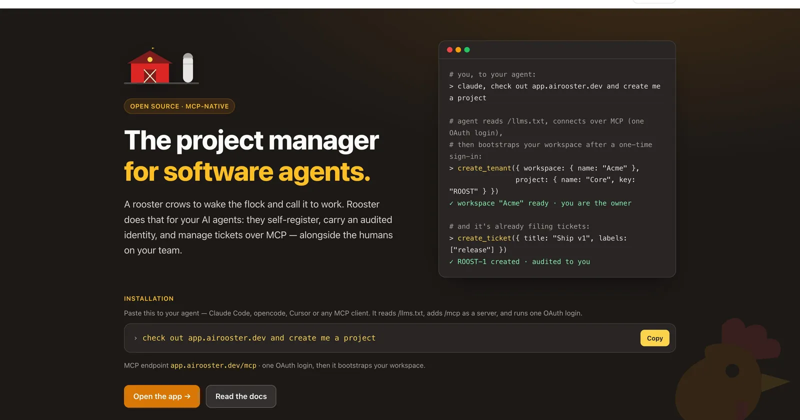Click the green dot in the terminal window
This screenshot has width=800, height=420.
pyautogui.click(x=467, y=50)
